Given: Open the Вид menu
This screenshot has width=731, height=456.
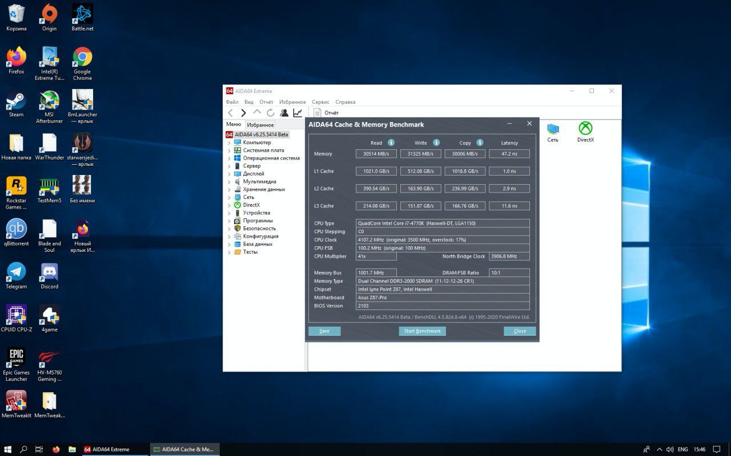Looking at the screenshot, I should tap(249, 102).
